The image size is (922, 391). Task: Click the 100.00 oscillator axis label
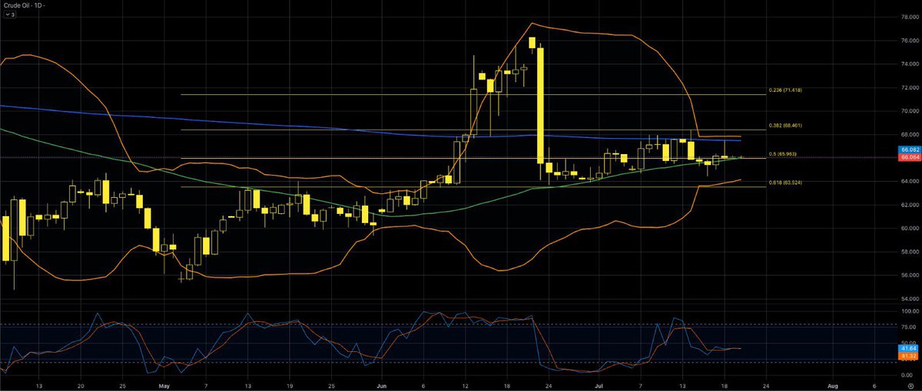910,312
